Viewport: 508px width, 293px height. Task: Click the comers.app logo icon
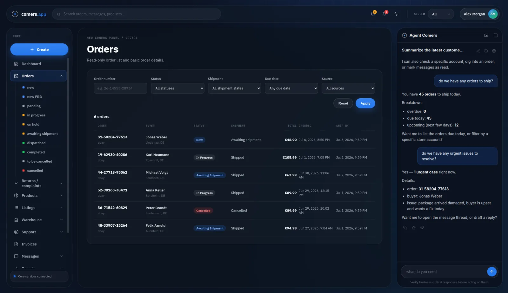point(15,14)
